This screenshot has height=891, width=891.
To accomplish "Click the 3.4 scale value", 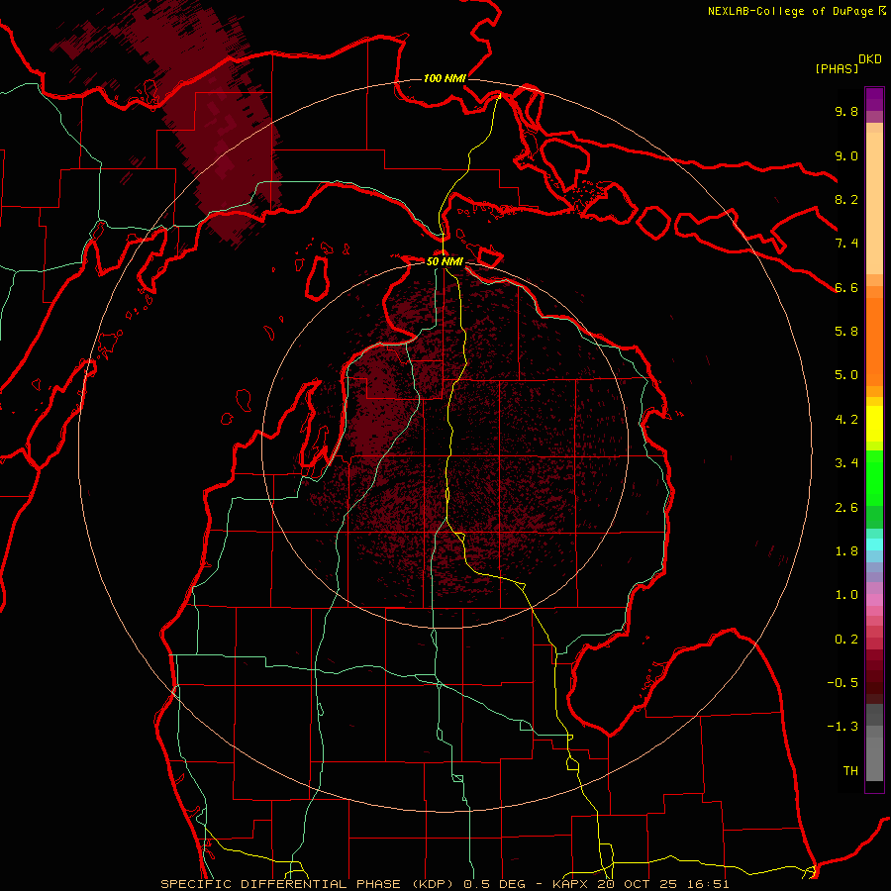I will (846, 463).
